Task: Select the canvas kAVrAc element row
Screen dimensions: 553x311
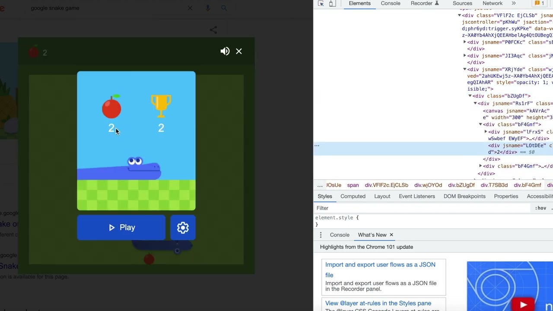Action: (x=518, y=114)
